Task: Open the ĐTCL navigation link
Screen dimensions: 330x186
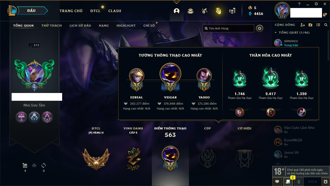Action: coord(95,11)
